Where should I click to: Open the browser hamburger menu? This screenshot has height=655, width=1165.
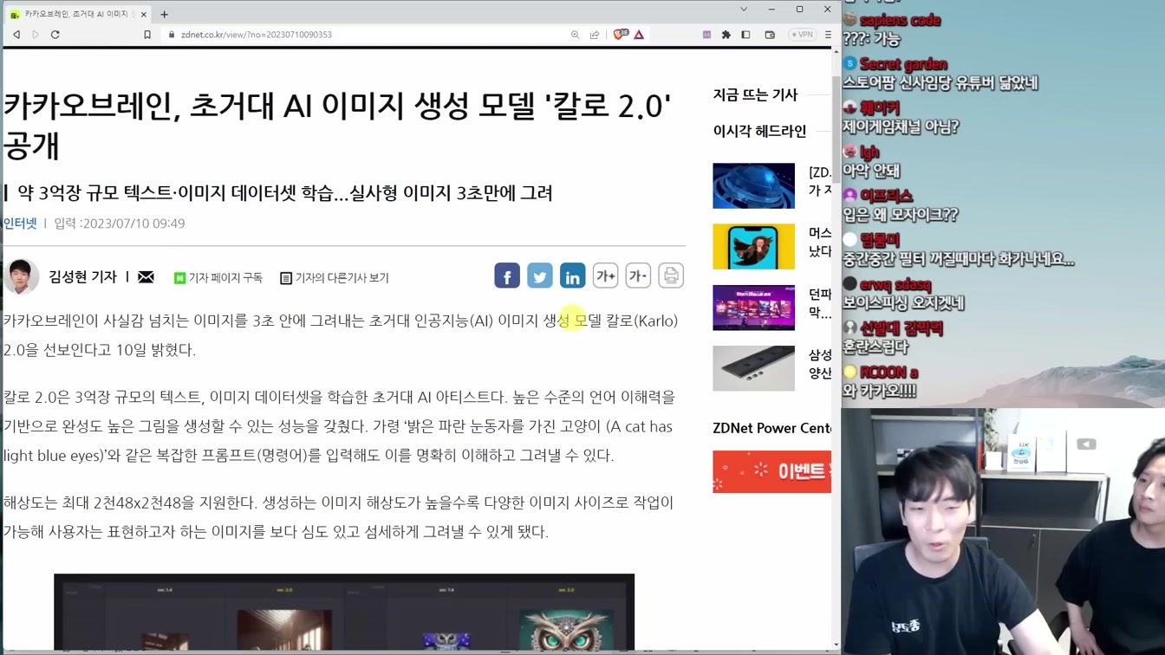(x=828, y=35)
